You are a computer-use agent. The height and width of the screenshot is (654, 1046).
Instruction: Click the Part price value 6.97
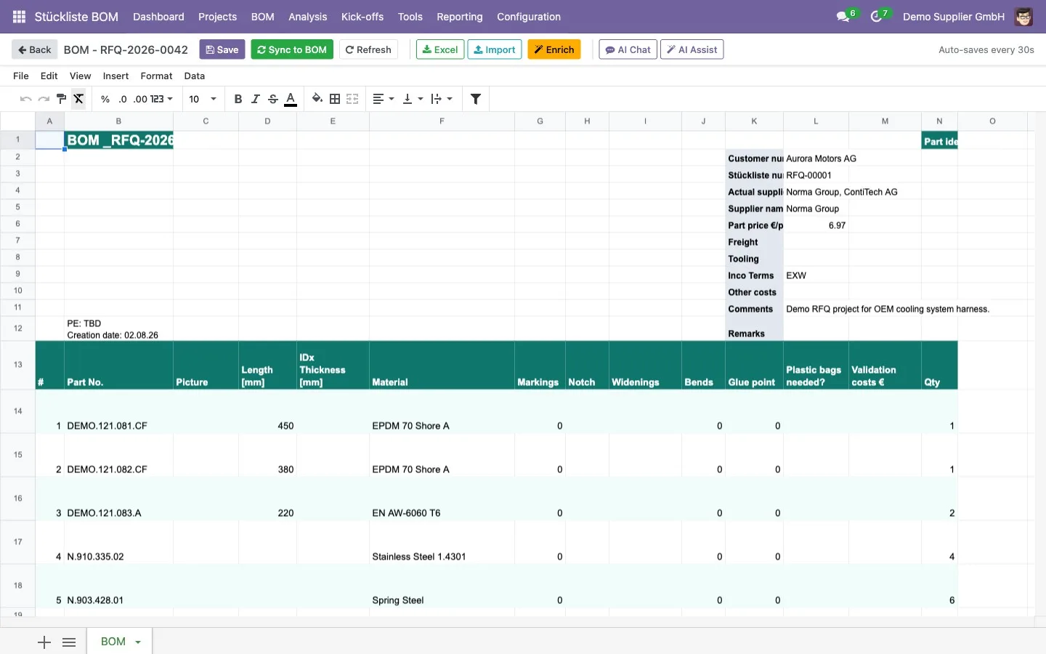tap(816, 225)
